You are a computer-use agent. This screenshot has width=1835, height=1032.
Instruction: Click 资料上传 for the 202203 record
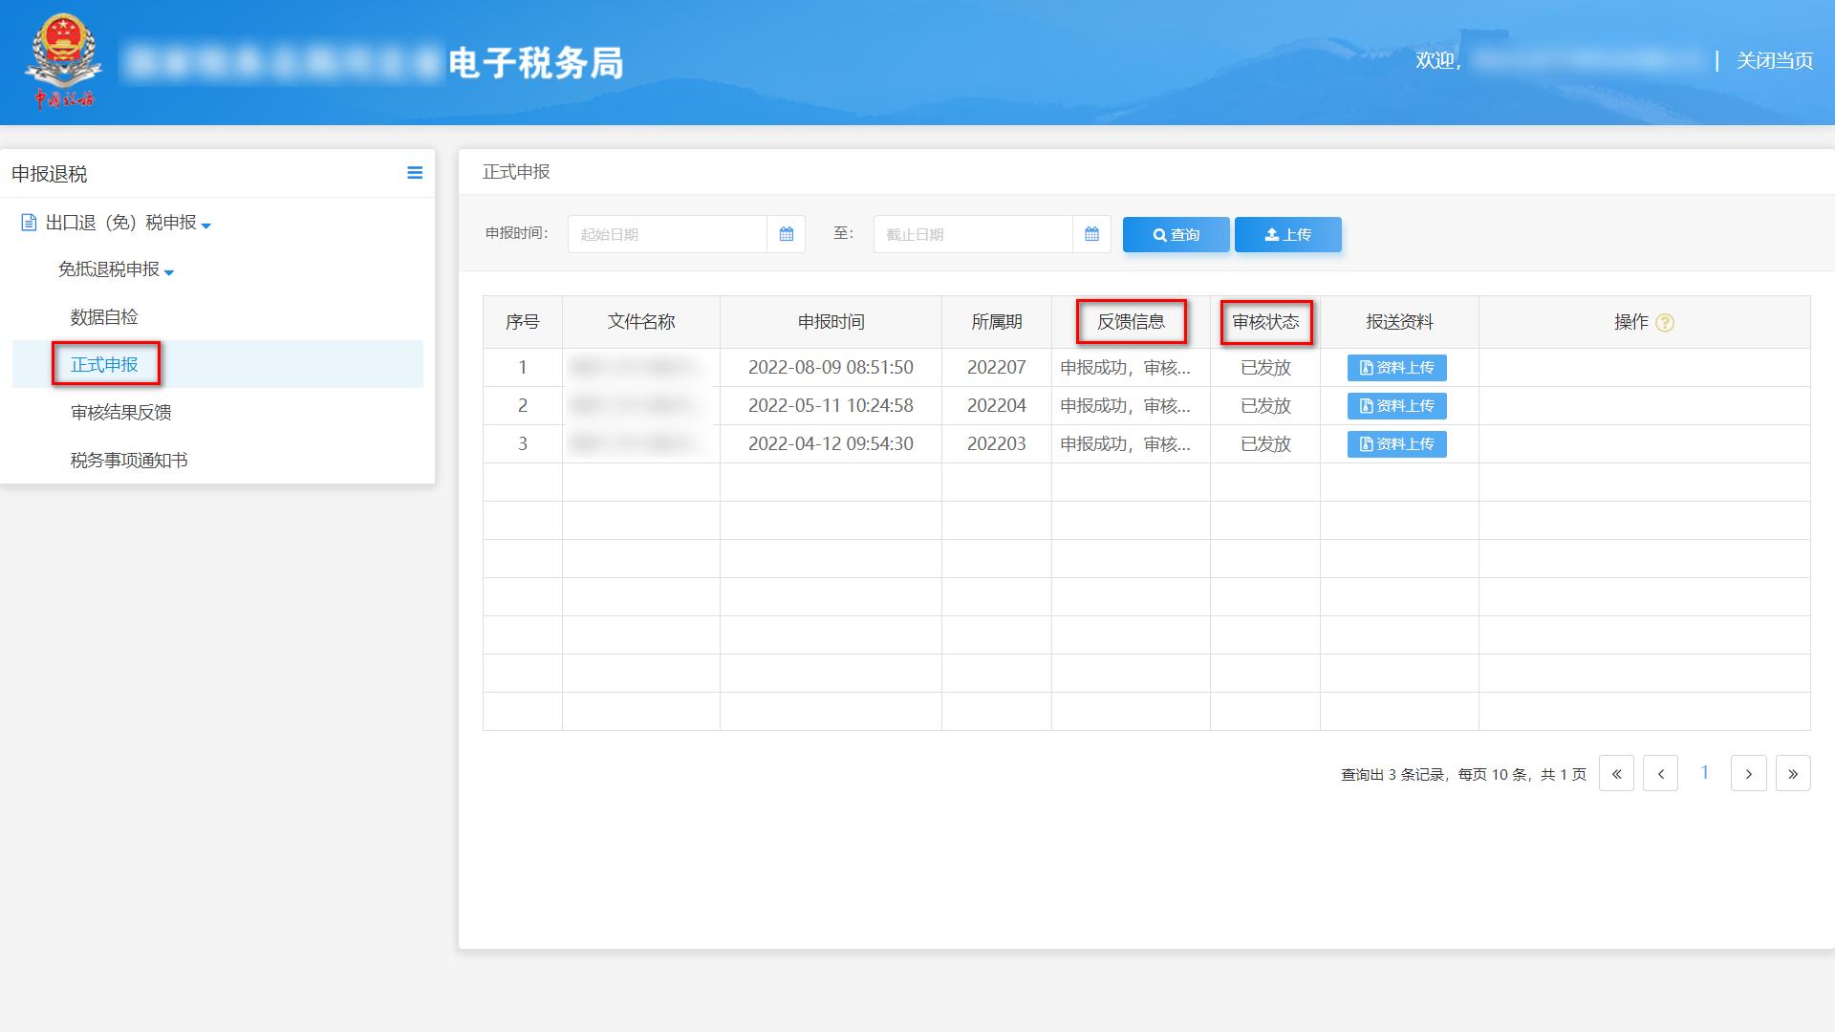point(1396,444)
